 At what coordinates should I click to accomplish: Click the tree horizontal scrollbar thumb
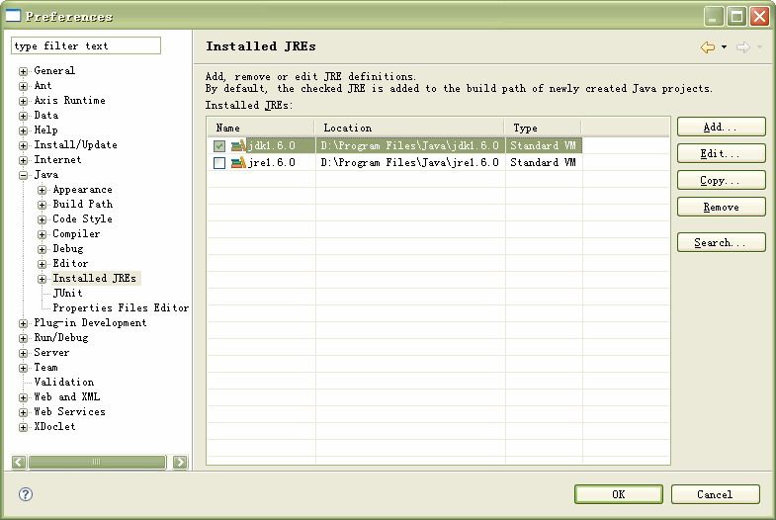(97, 462)
